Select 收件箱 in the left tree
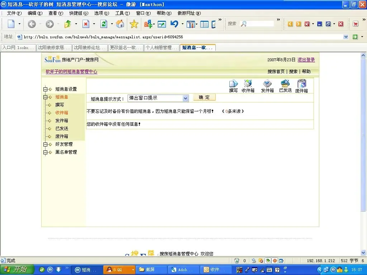367x275 pixels. [62, 113]
